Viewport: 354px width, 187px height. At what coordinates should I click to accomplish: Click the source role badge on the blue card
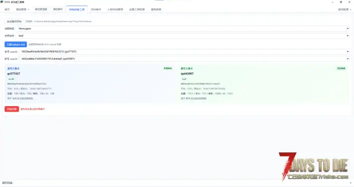pyautogui.click(x=168, y=68)
